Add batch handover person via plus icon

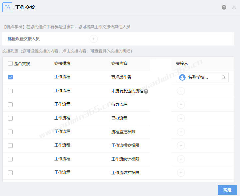tap(94, 39)
